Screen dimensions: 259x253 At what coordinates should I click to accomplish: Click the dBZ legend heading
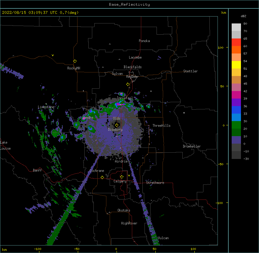pos(243,16)
